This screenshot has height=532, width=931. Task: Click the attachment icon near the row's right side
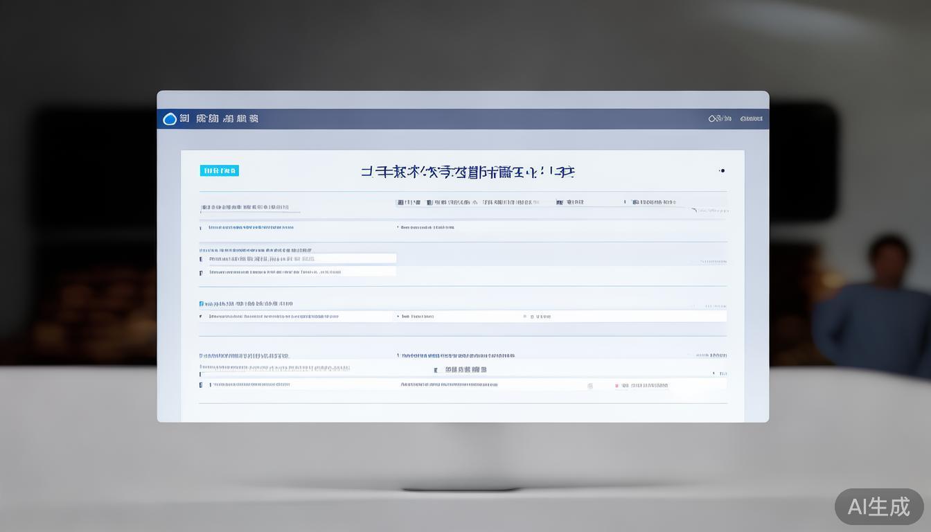tap(588, 385)
